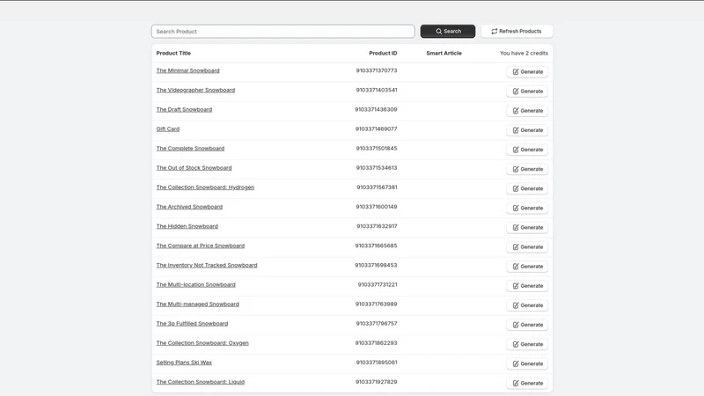Click the edit icon in Selling Plans Ski Wax row
Screen dimensions: 704x396
pos(516,363)
